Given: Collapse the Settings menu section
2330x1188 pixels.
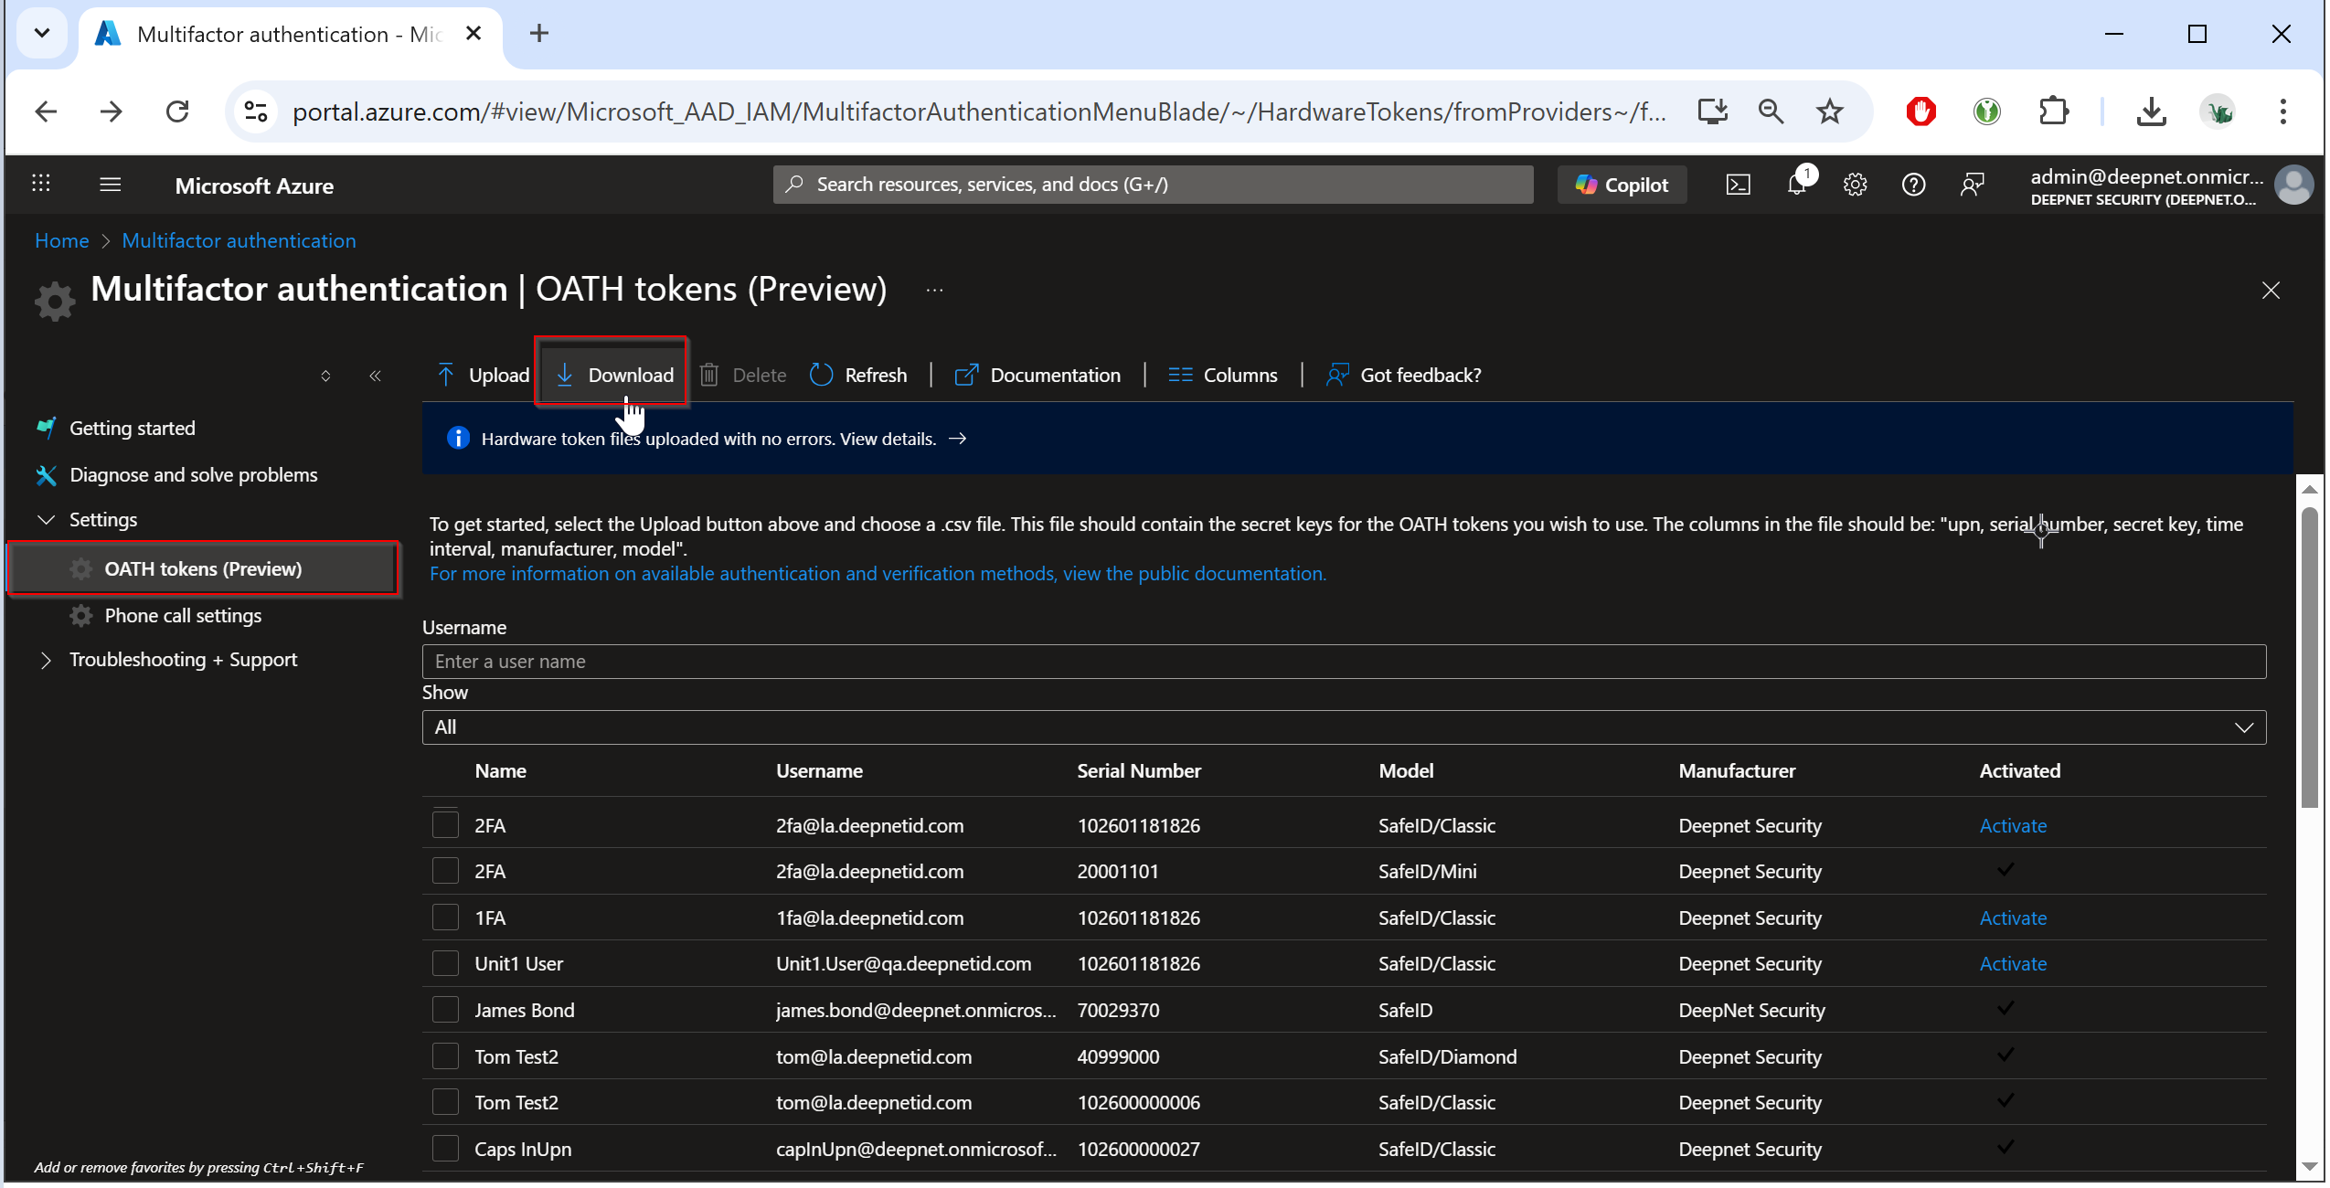Looking at the screenshot, I should pos(46,520).
